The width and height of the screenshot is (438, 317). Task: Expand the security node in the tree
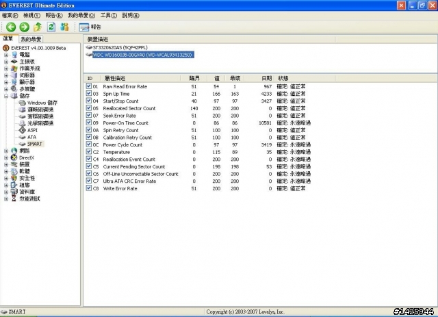(x=6, y=178)
